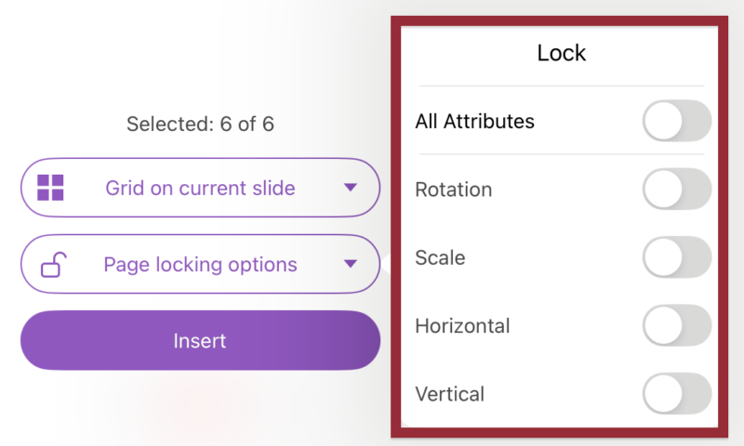The width and height of the screenshot is (744, 446).
Task: Click the four-square grid icon
Action: pyautogui.click(x=50, y=188)
